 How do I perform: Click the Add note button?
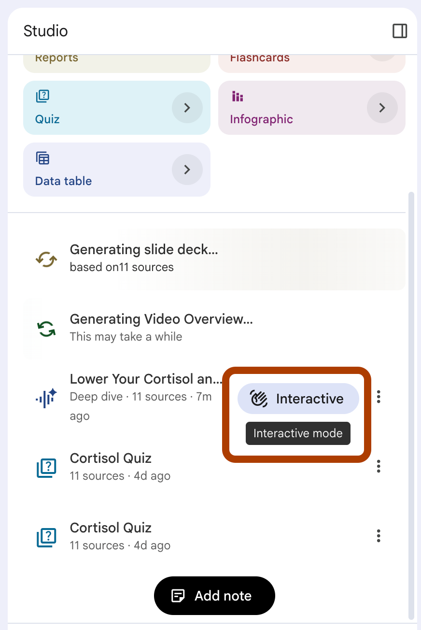[214, 596]
